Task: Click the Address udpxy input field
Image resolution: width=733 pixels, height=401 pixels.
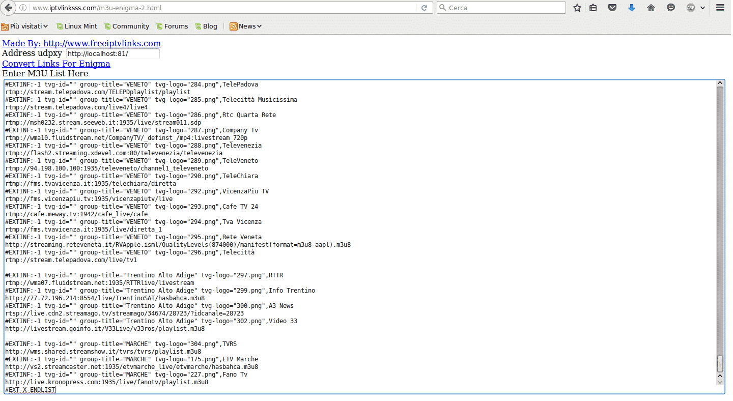Action: (112, 53)
